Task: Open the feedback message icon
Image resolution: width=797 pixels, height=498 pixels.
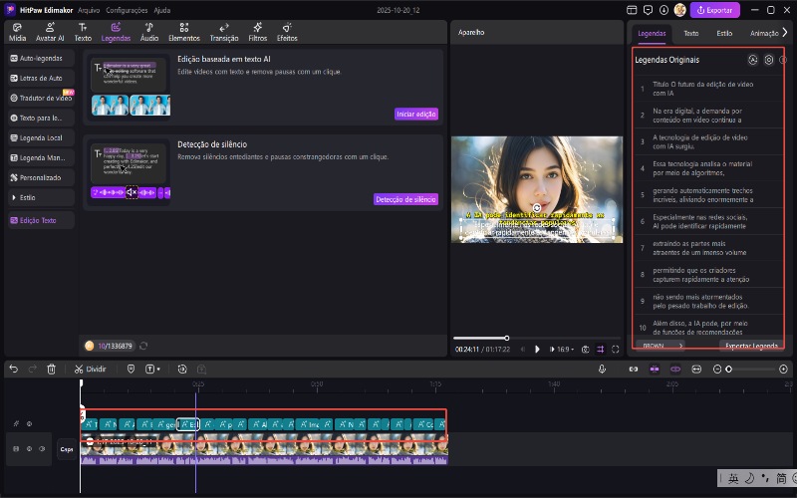Action: [648, 10]
